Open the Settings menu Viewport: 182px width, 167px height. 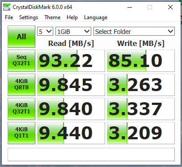point(29,17)
